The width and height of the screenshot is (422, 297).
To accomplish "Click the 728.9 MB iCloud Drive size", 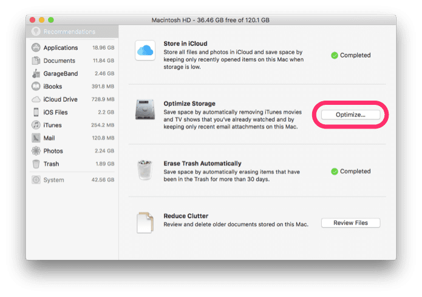I will pos(103,99).
